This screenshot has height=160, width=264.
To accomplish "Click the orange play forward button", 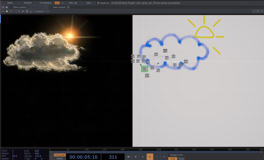I will (150, 157).
